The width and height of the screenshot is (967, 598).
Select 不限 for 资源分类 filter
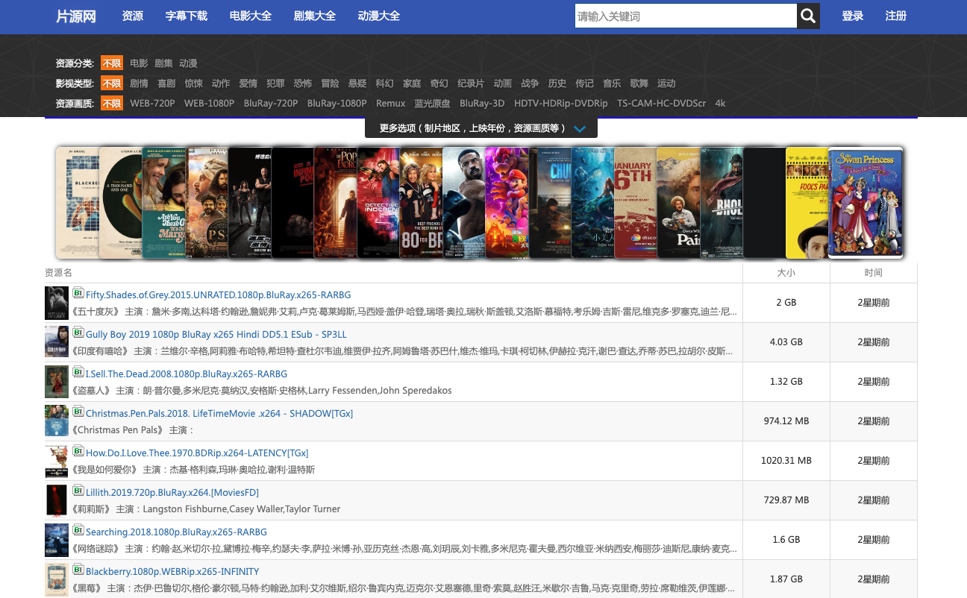point(112,63)
